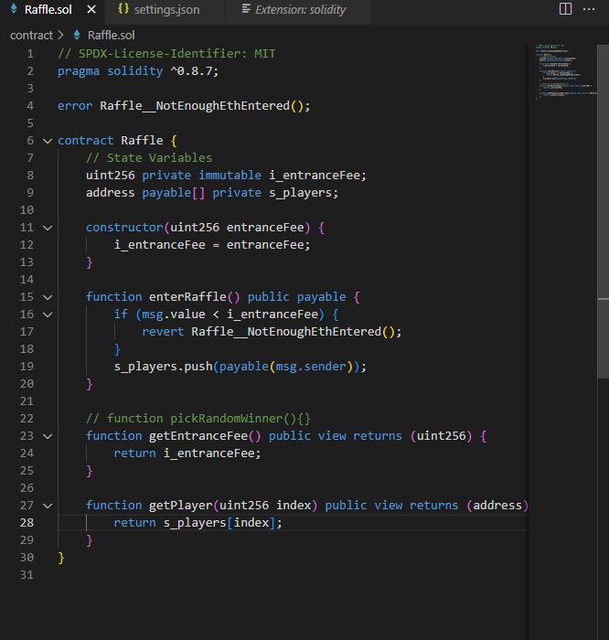Click 'i_entranceFee = entranceFee;' on line 12
The width and height of the screenshot is (609, 640).
212,245
